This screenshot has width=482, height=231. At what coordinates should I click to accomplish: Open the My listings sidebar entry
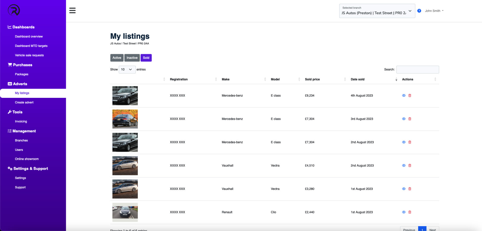pyautogui.click(x=22, y=93)
